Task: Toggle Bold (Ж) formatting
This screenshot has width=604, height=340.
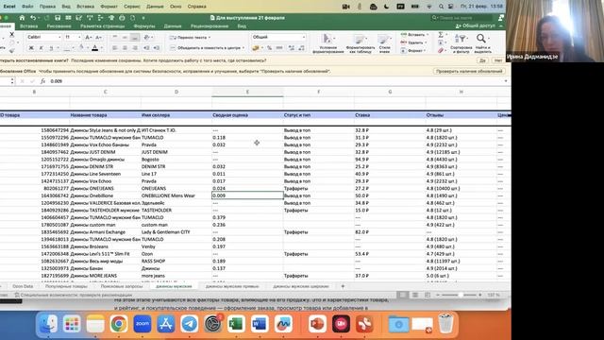Action: [x=31, y=48]
